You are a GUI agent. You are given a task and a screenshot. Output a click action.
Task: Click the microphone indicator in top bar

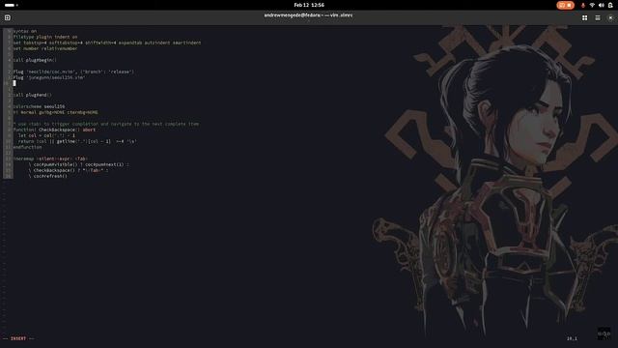pyautogui.click(x=583, y=5)
